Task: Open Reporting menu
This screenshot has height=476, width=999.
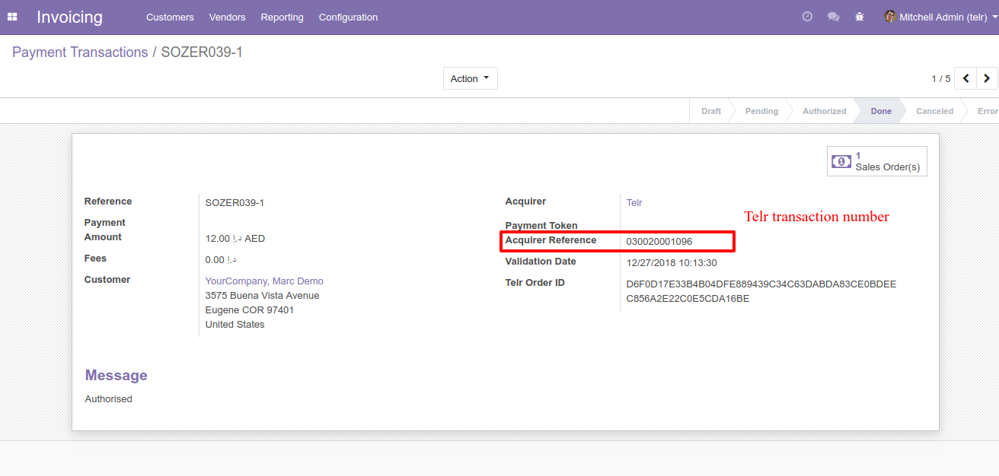Action: coord(282,17)
